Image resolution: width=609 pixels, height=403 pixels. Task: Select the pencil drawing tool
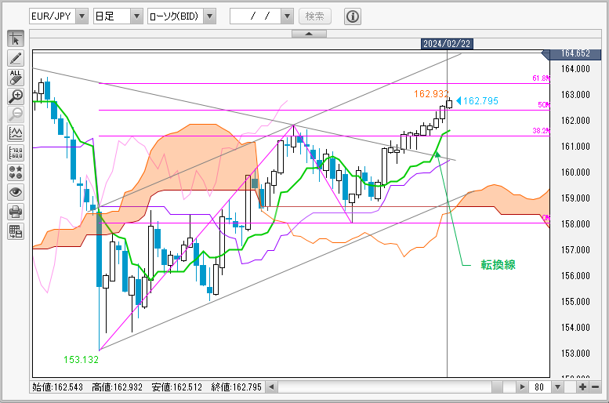click(16, 58)
